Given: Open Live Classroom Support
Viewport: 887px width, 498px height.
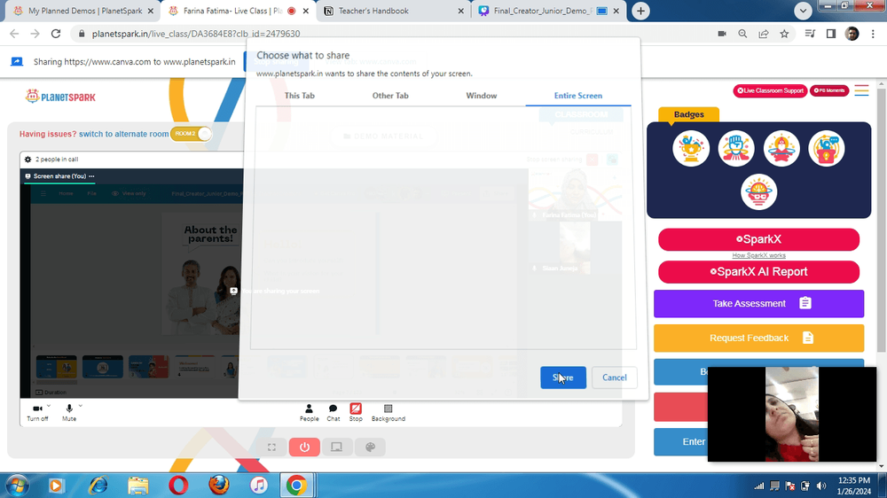Looking at the screenshot, I should click(x=770, y=90).
